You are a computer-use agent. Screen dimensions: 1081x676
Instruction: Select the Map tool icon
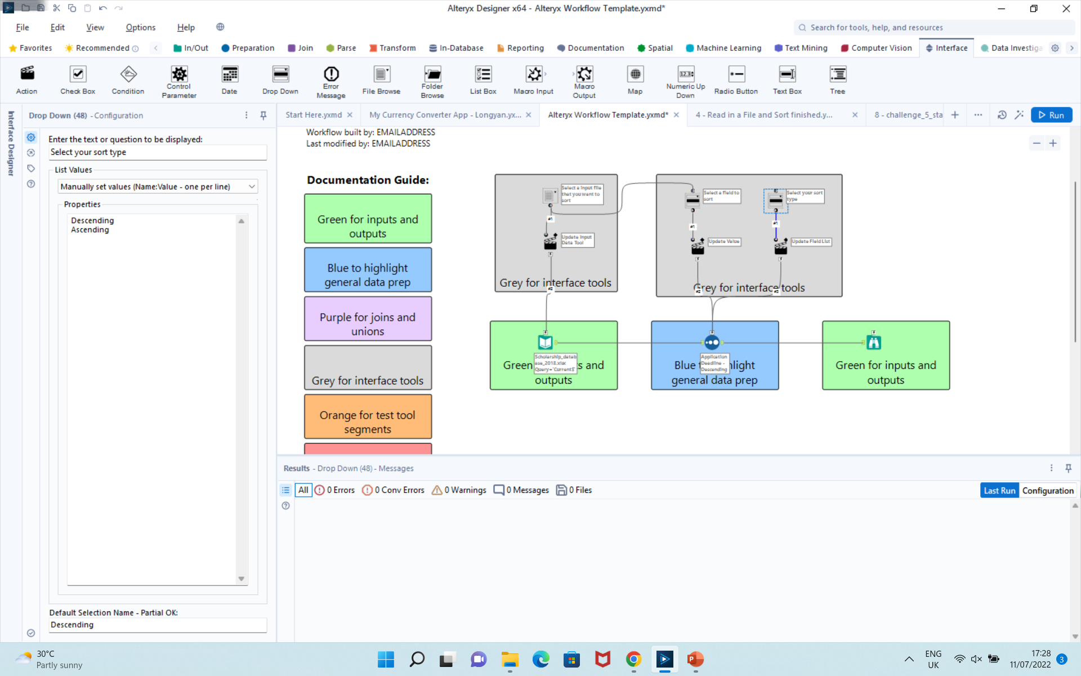(x=635, y=74)
